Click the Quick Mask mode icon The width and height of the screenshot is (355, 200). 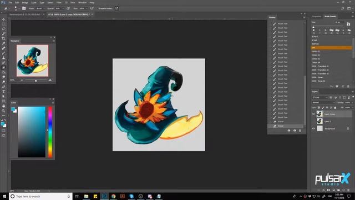point(3,131)
